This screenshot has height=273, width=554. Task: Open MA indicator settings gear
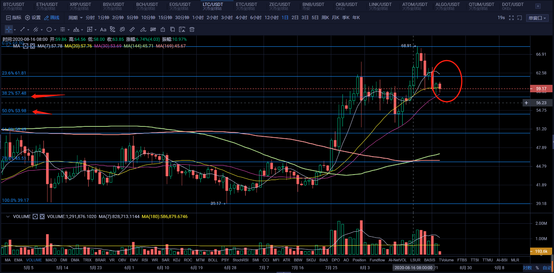coord(26,46)
